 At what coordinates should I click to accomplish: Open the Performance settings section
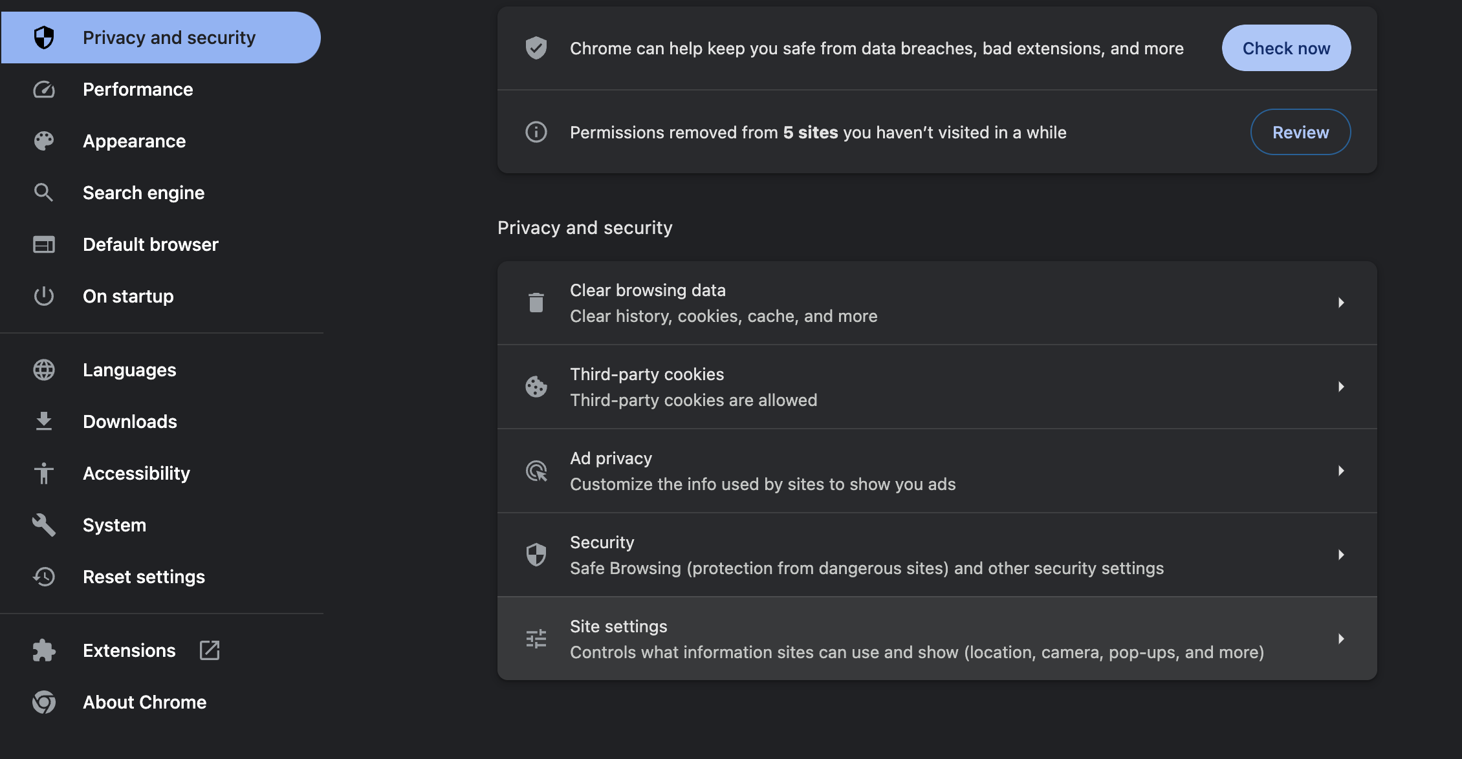pyautogui.click(x=160, y=89)
